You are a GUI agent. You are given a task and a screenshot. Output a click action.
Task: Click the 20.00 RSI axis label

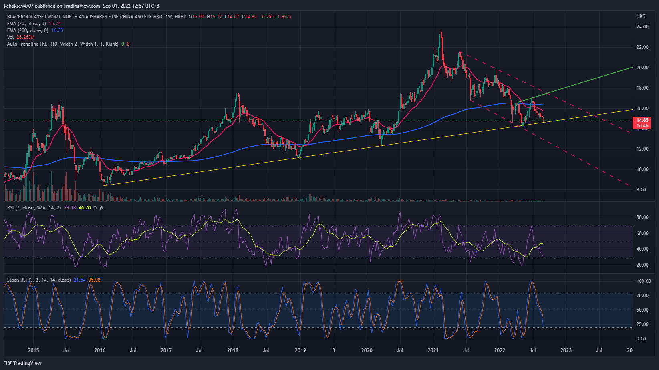click(x=642, y=265)
